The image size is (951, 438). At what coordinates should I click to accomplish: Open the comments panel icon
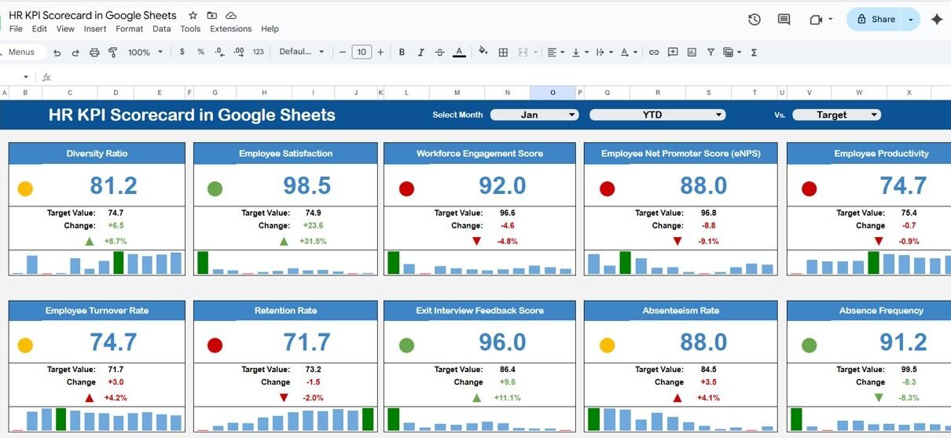tap(784, 20)
